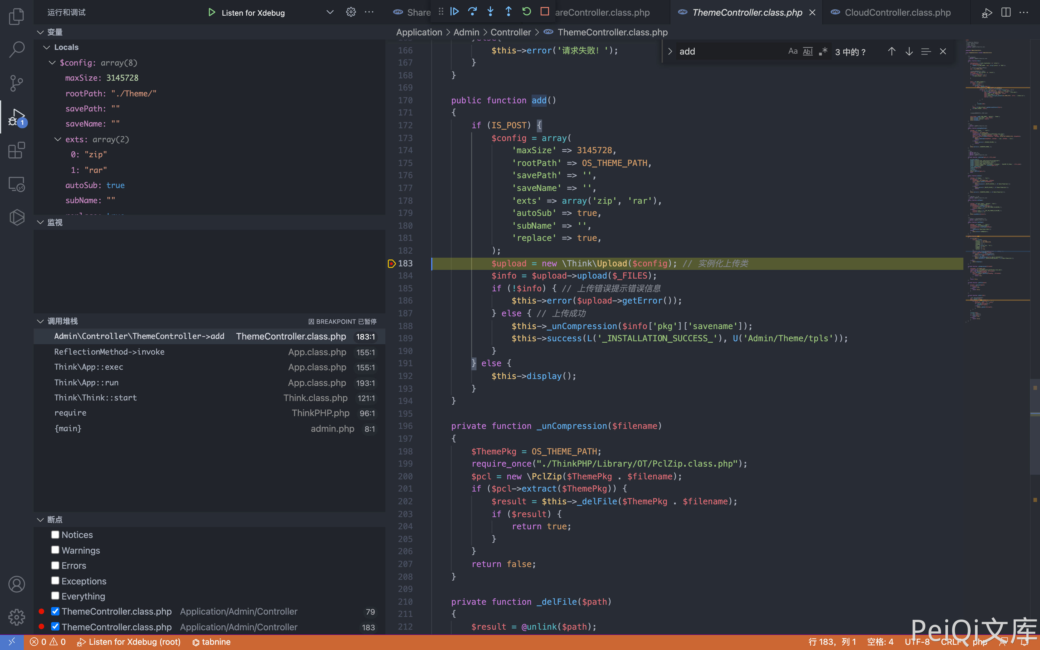Collapse the $config array variable
This screenshot has width=1040, height=650.
click(53, 63)
